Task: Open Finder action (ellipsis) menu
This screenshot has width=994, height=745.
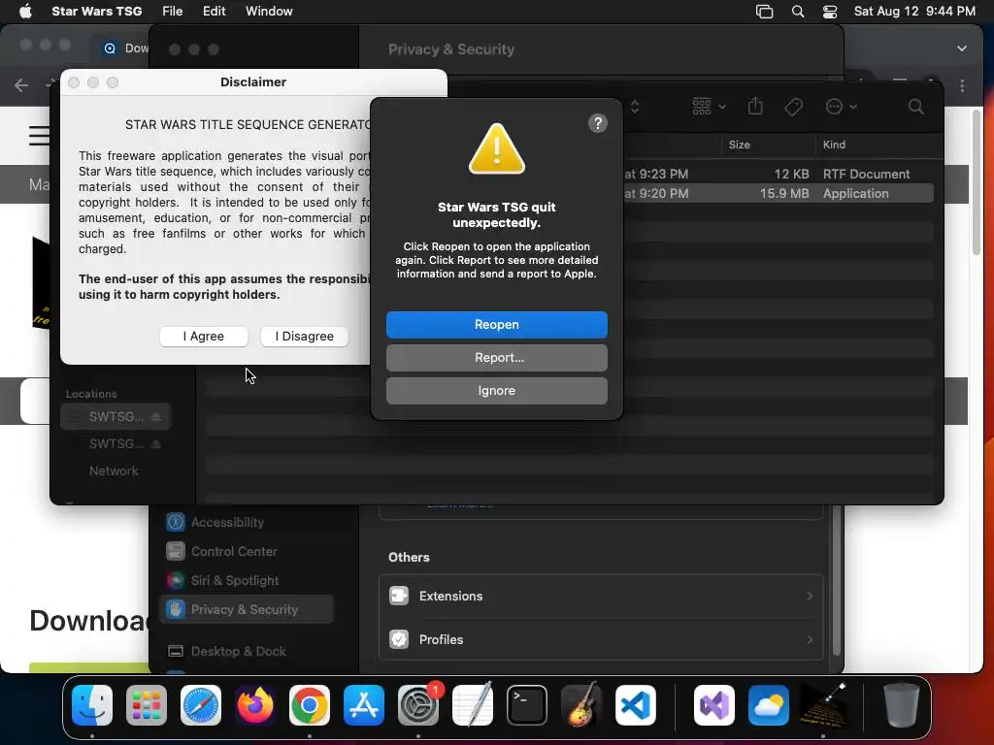Action: tap(841, 107)
